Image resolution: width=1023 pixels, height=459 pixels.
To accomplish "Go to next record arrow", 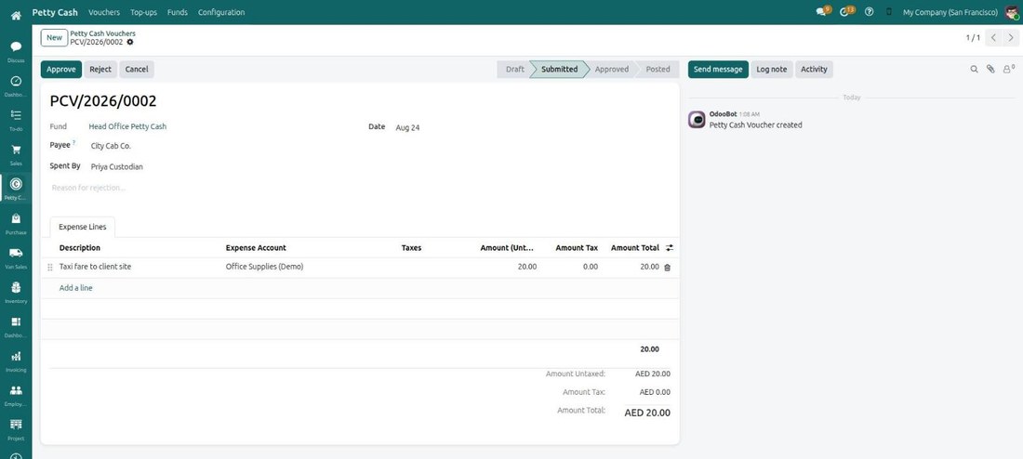I will (1011, 38).
